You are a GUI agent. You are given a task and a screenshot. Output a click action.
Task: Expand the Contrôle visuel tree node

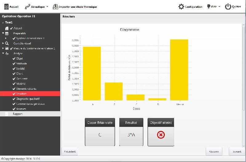[3, 43]
